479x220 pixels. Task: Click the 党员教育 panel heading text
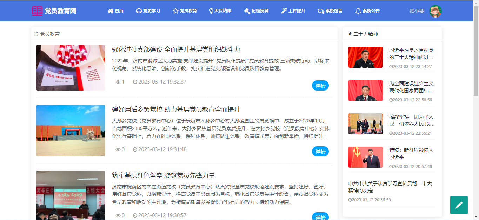click(50, 34)
